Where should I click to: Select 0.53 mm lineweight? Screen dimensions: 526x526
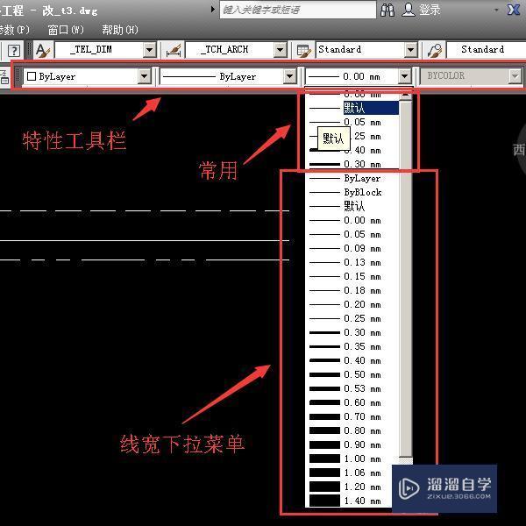(x=354, y=388)
